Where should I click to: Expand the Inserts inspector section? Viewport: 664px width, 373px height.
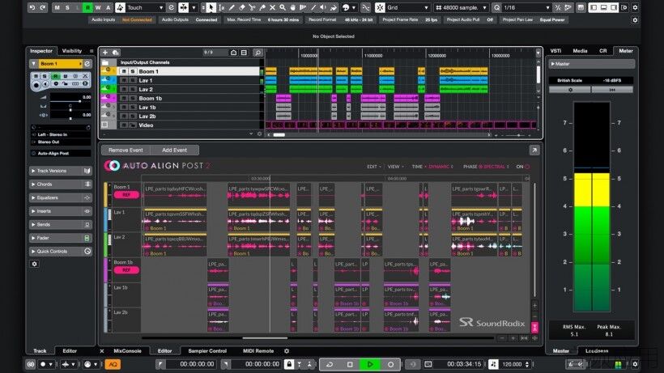pos(61,211)
